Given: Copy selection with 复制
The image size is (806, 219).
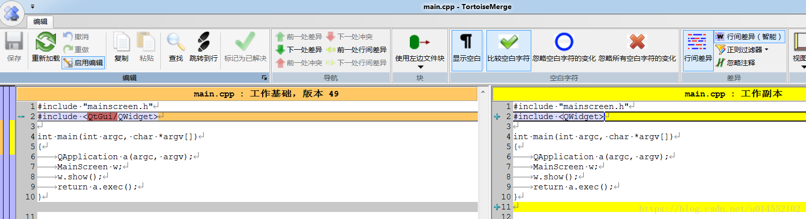Looking at the screenshot, I should coord(121,47).
